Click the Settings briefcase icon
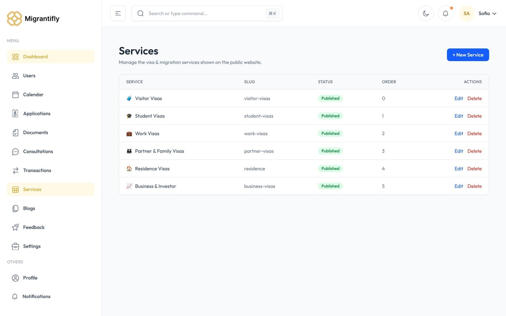Screen dimensions: 506x316 (15, 246)
